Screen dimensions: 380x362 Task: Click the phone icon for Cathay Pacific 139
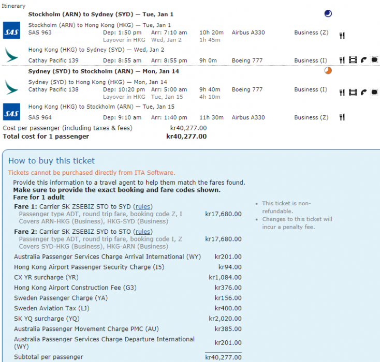364,61
